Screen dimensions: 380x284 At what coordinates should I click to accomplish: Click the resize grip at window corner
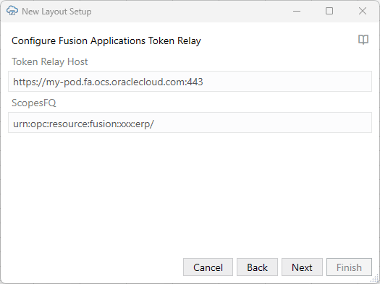point(375,279)
